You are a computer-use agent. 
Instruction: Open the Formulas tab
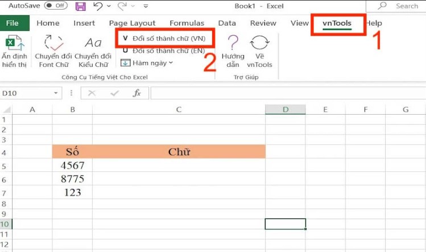tap(187, 23)
